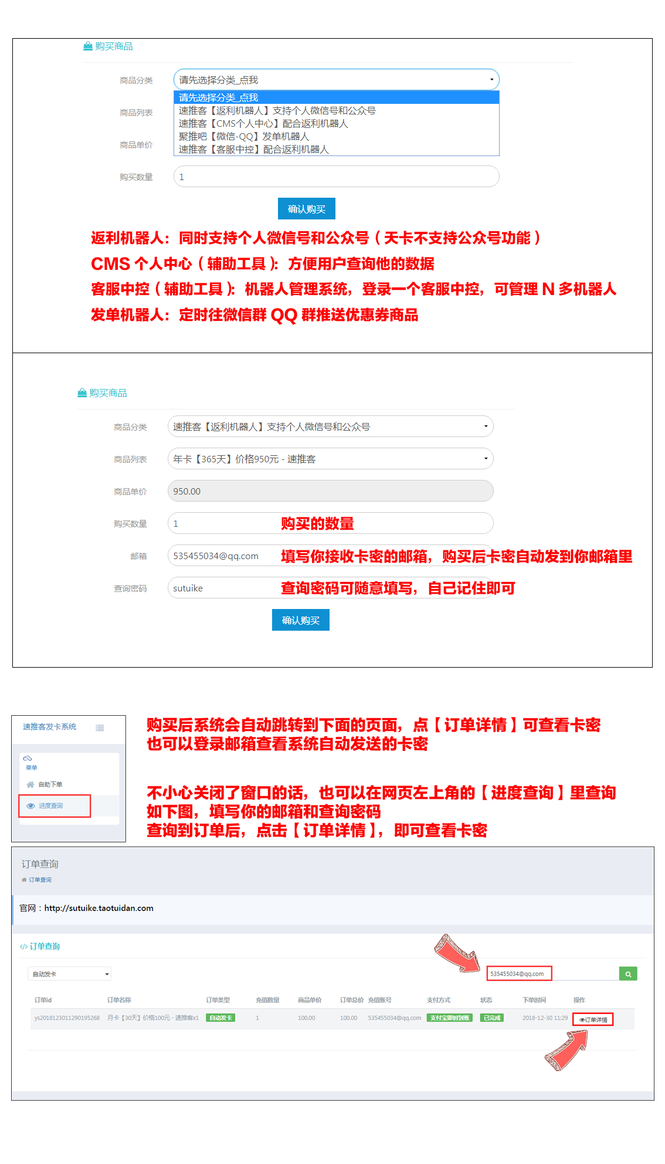Click the 邮箱 field with 535455034@qq.com

coord(330,556)
